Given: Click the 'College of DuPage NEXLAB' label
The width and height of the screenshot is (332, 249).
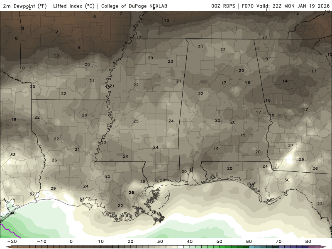Looking at the screenshot, I should coord(134,6).
